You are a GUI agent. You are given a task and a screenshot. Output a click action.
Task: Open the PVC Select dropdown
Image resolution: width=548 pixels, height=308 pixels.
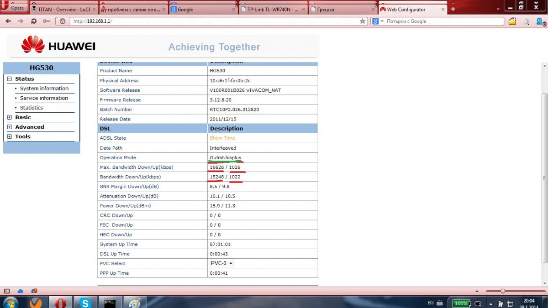pos(221,263)
